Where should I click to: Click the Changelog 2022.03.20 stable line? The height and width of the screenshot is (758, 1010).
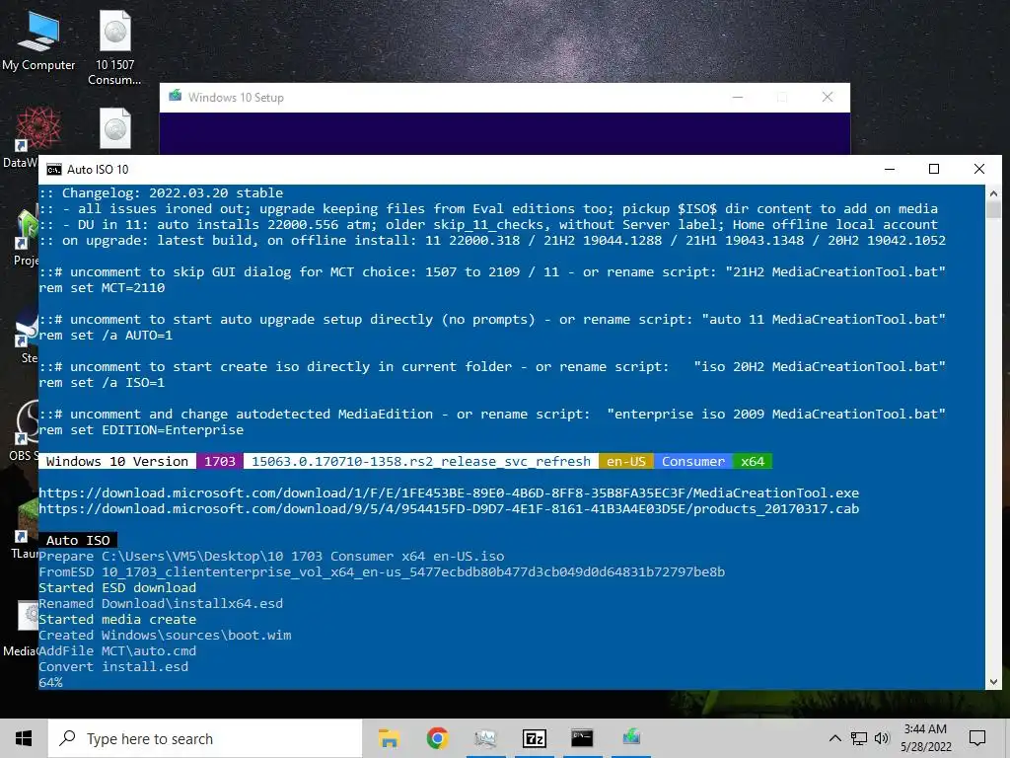pyautogui.click(x=161, y=192)
